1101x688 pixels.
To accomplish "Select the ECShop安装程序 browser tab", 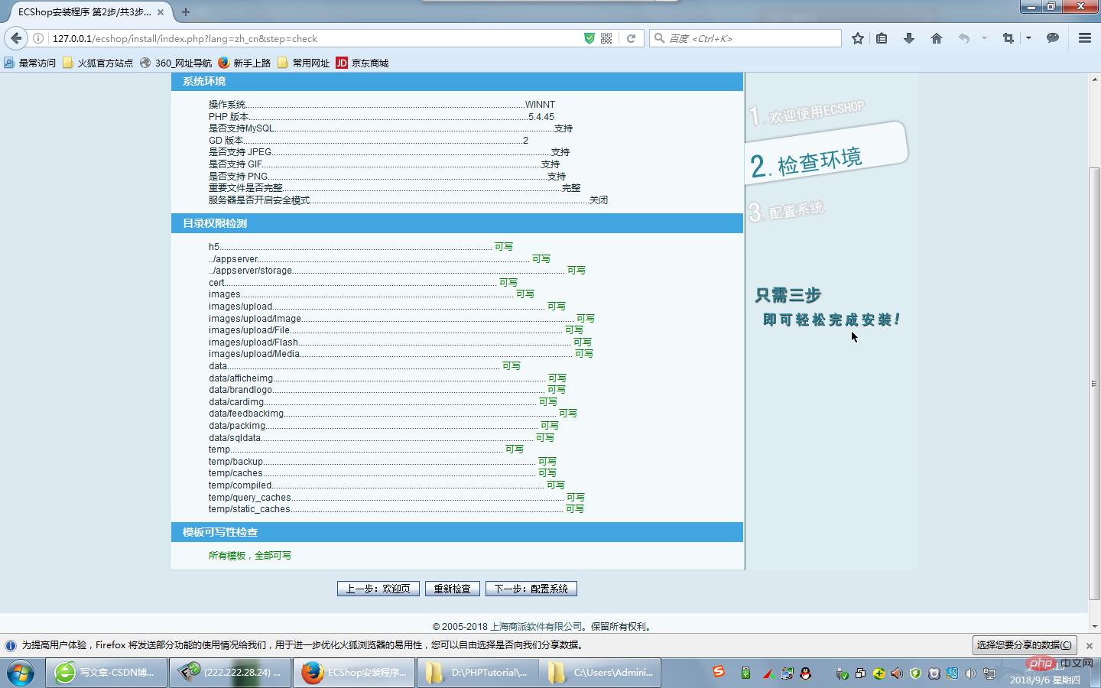I will 84,12.
